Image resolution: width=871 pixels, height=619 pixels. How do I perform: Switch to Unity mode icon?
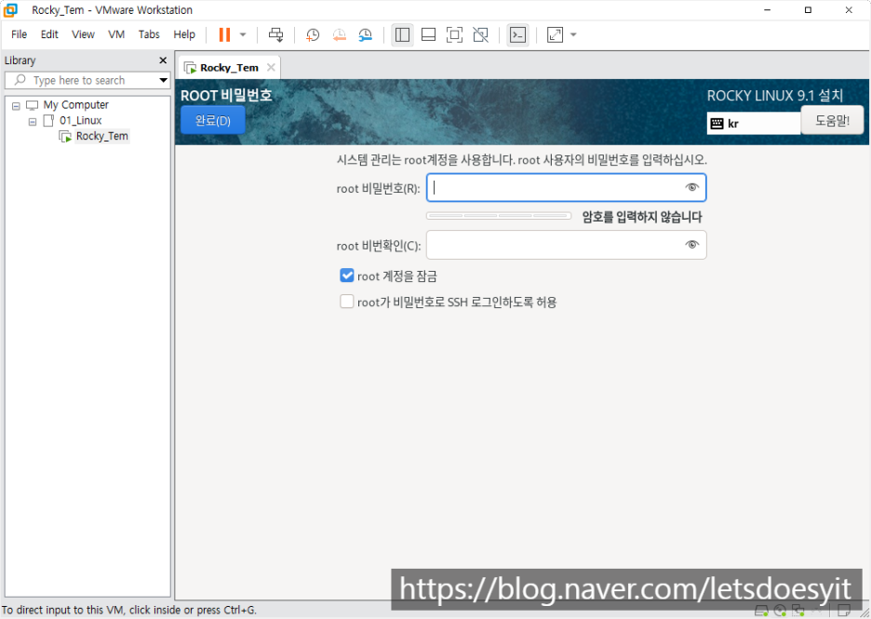tap(480, 35)
